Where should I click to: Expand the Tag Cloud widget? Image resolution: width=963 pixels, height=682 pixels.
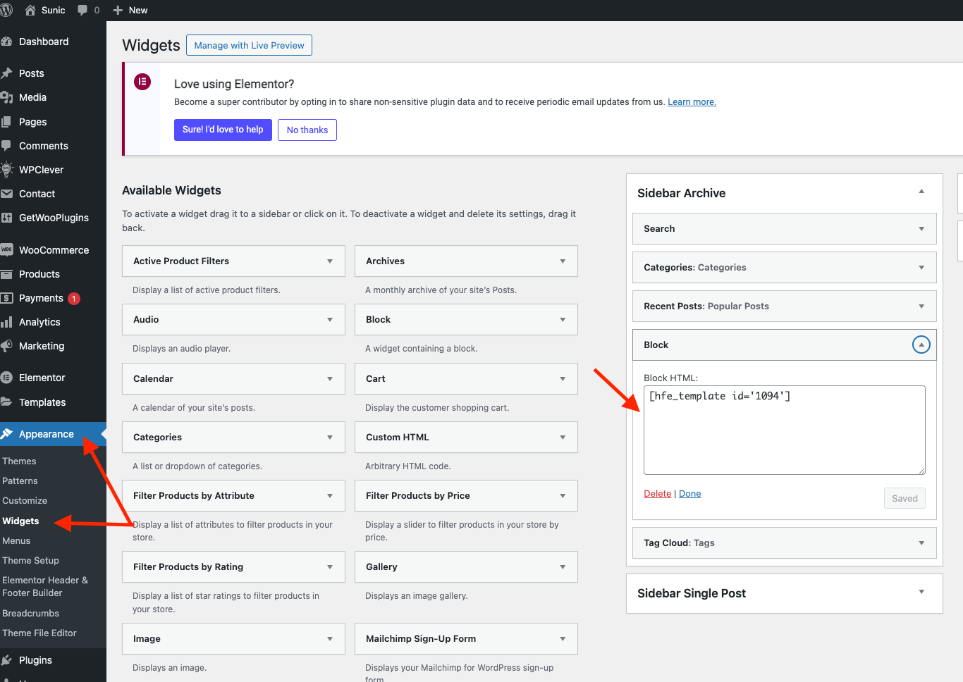coord(921,543)
